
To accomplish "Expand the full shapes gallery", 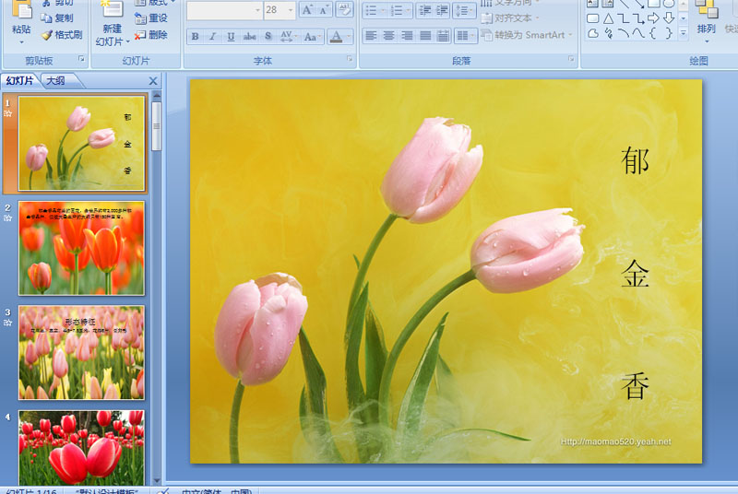I will pyautogui.click(x=684, y=33).
